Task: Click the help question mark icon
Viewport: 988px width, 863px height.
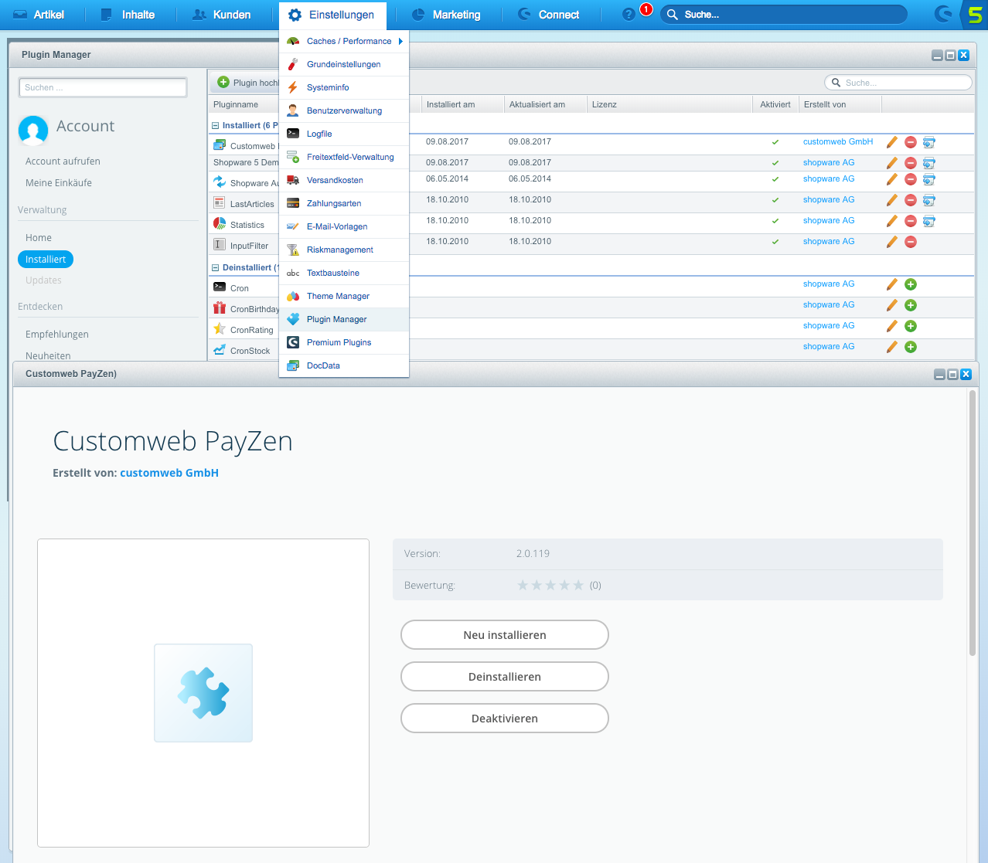Action: coord(629,15)
